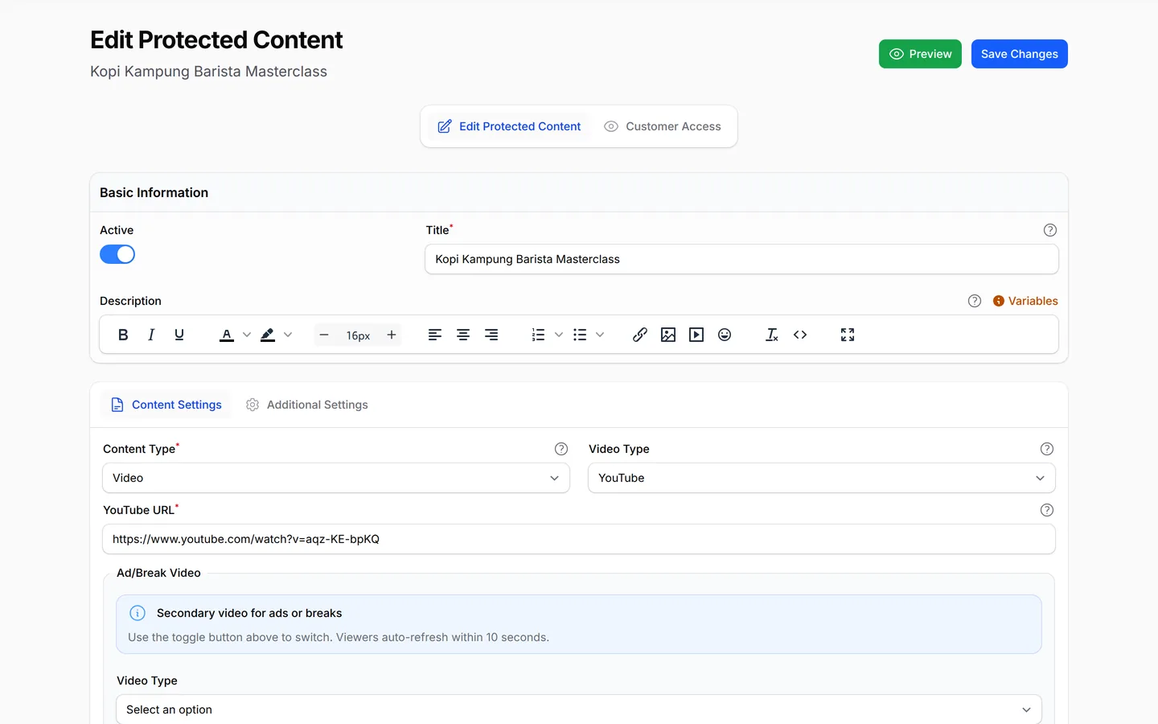Viewport: 1158px width, 724px height.
Task: Click the Save Changes button
Action: coord(1020,54)
